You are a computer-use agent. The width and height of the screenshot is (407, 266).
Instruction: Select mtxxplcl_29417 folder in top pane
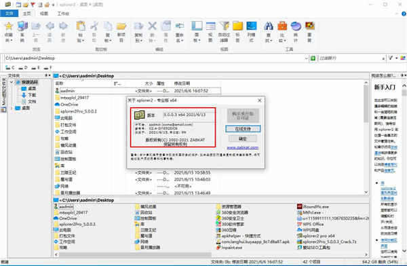(72, 98)
